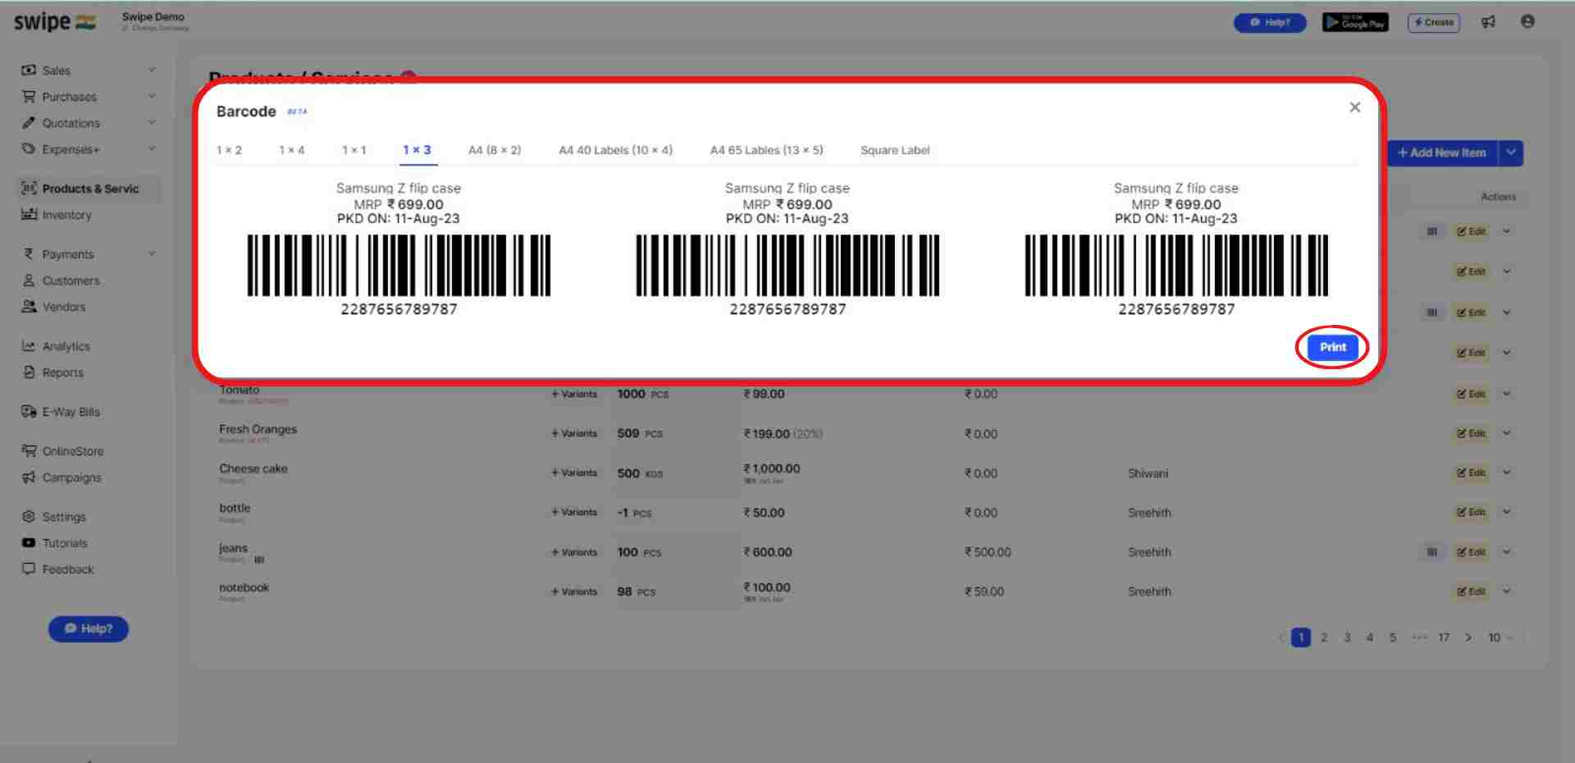The height and width of the screenshot is (763, 1575).
Task: Click the notebook product name
Action: 244,587
